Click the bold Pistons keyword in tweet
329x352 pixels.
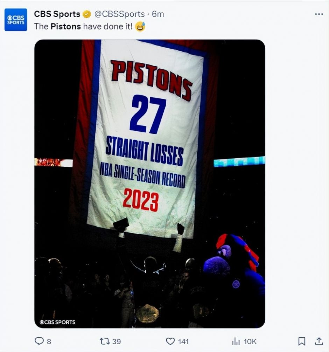click(66, 26)
